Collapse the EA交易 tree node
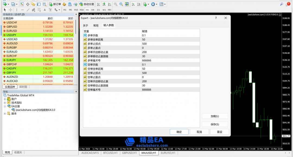 pos(5,106)
